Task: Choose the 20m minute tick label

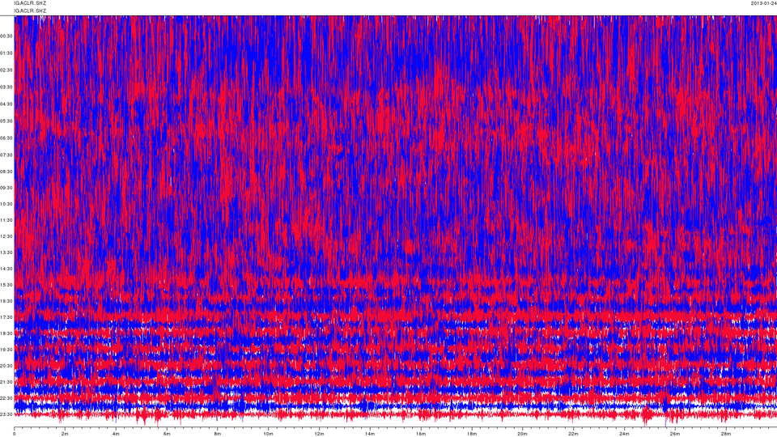Action: coord(522,434)
